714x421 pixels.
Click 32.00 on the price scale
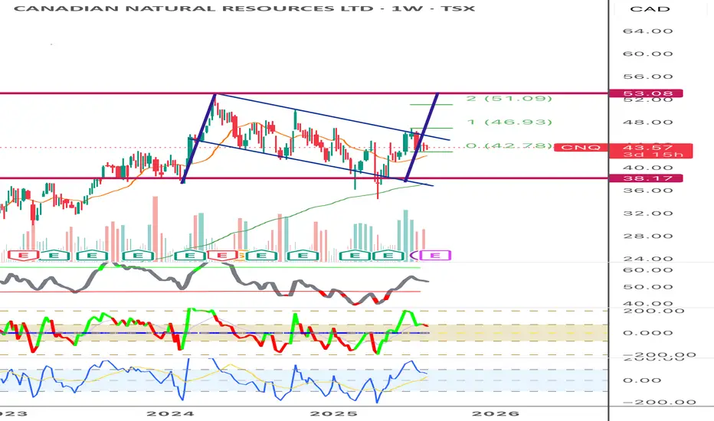coord(647,213)
